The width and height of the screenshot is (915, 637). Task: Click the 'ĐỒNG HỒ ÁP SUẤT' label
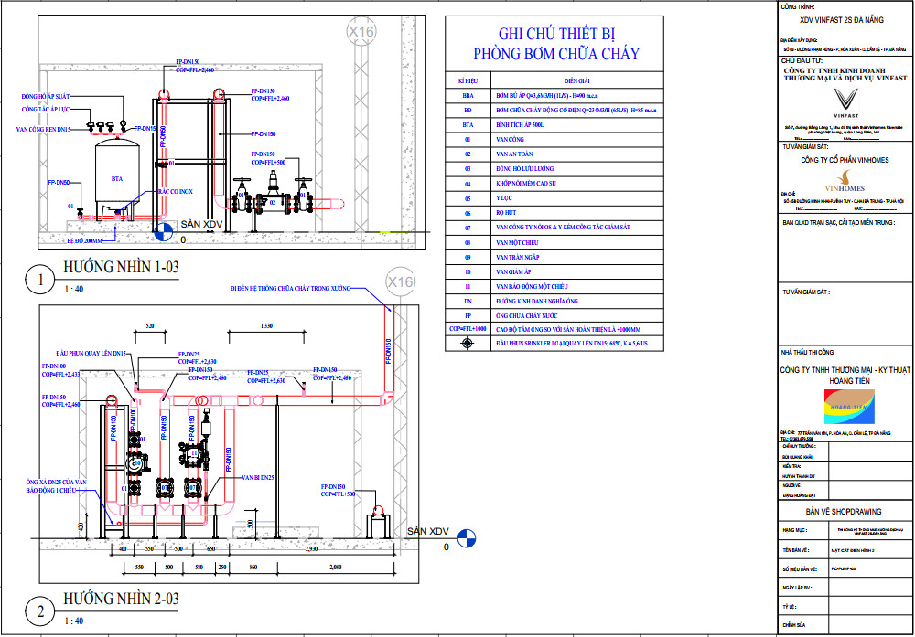(x=53, y=95)
